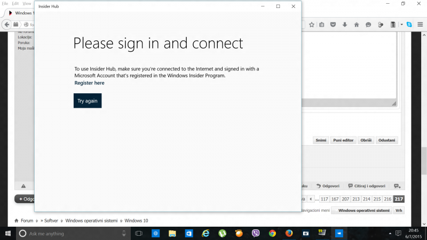
Task: Select the Windows tab in Firefox
Action: 21,13
